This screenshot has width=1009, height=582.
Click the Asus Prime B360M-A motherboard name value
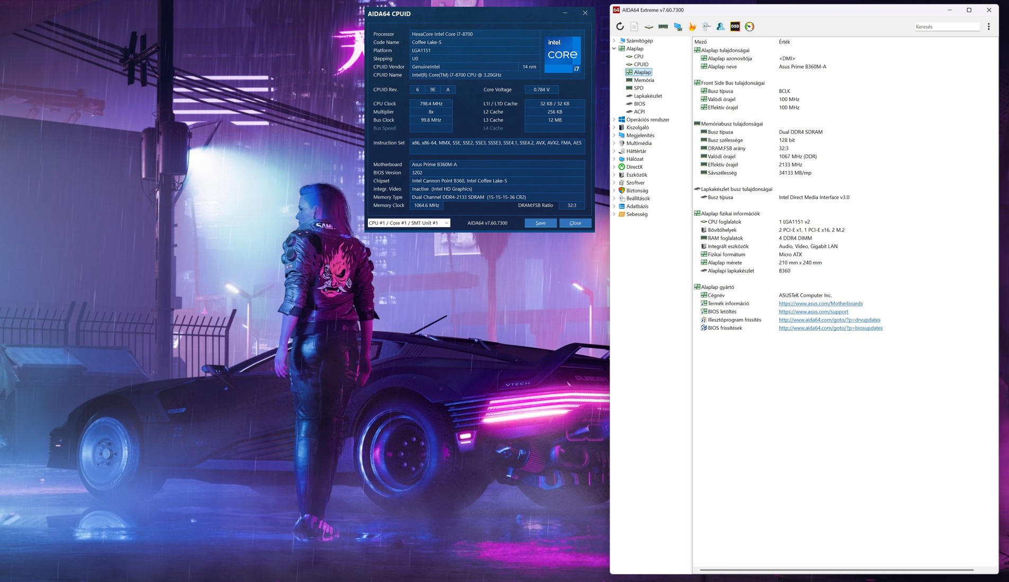tap(802, 67)
